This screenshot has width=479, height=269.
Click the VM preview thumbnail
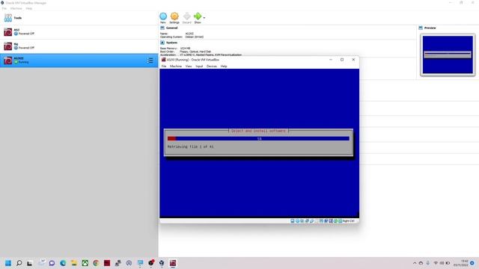pyautogui.click(x=448, y=55)
